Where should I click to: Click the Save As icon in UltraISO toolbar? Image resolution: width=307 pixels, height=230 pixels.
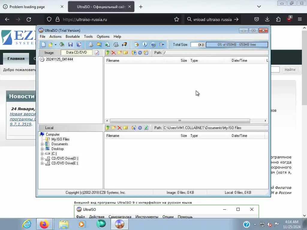click(x=79, y=45)
